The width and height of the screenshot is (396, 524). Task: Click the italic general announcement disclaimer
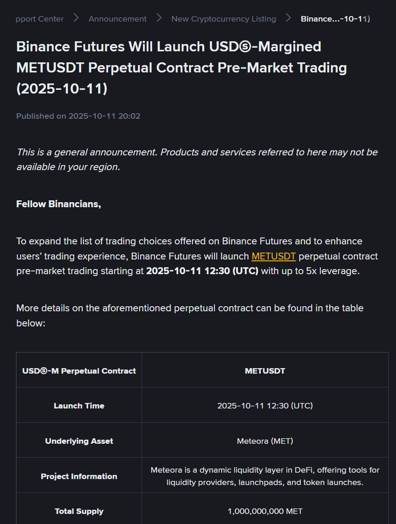click(x=197, y=159)
